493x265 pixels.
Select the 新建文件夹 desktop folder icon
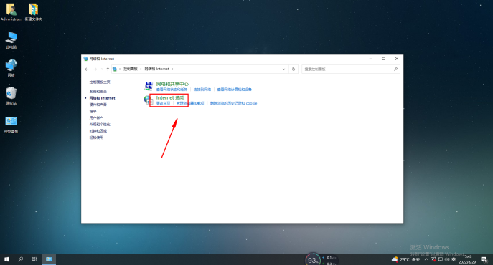[x=33, y=12]
